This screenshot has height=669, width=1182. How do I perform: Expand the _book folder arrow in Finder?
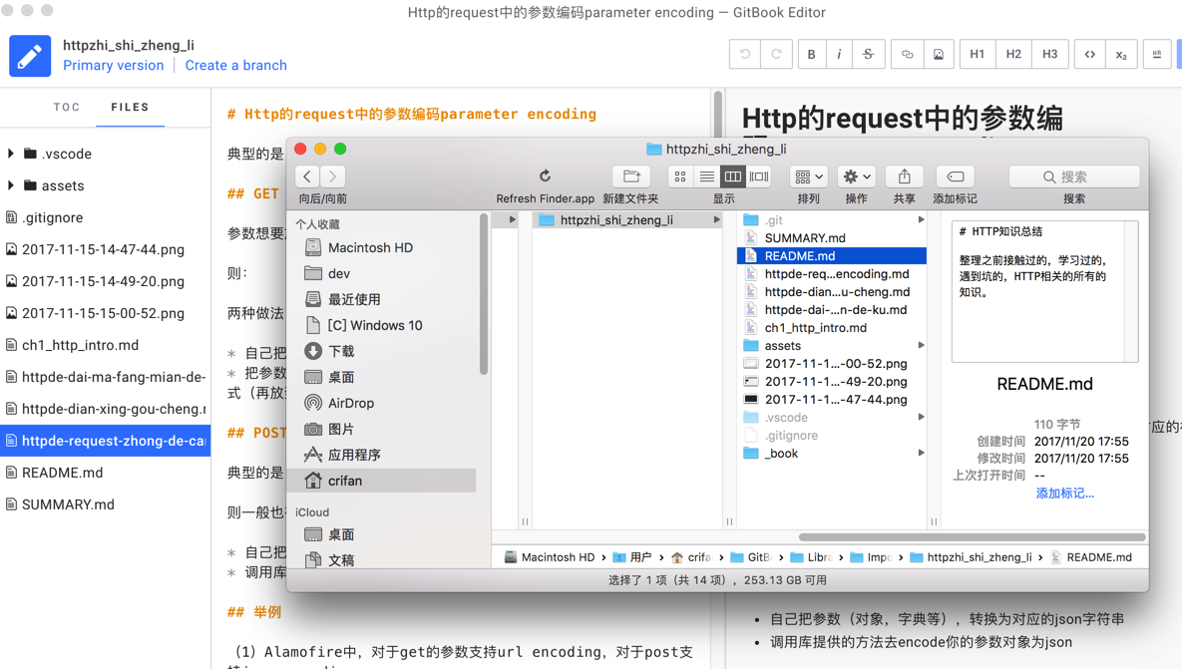[921, 453]
